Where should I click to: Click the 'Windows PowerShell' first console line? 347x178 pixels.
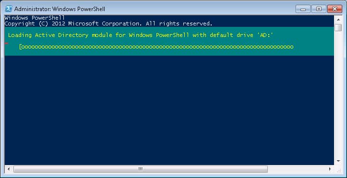[x=35, y=18]
